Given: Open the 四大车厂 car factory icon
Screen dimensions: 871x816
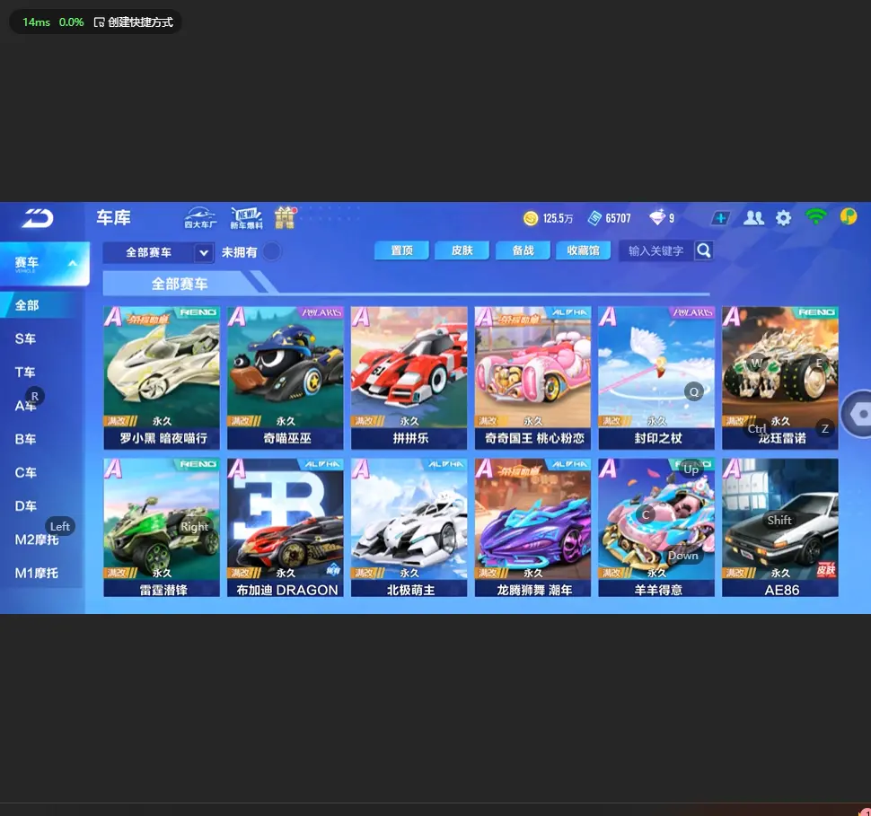Looking at the screenshot, I should coord(200,218).
